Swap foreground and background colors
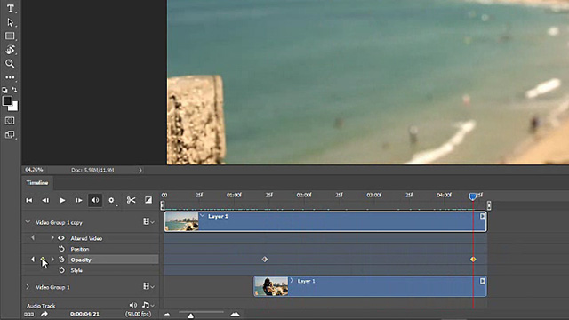Image resolution: width=569 pixels, height=320 pixels. pos(14,89)
